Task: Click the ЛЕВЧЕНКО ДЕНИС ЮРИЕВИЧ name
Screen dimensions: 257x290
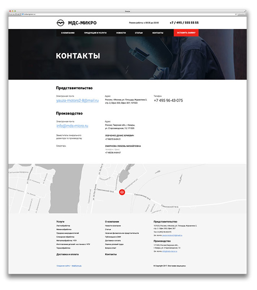Action: point(119,135)
